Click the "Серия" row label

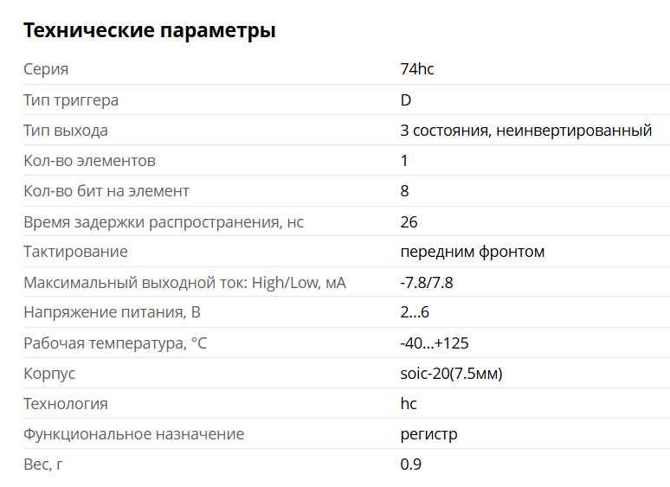46,69
